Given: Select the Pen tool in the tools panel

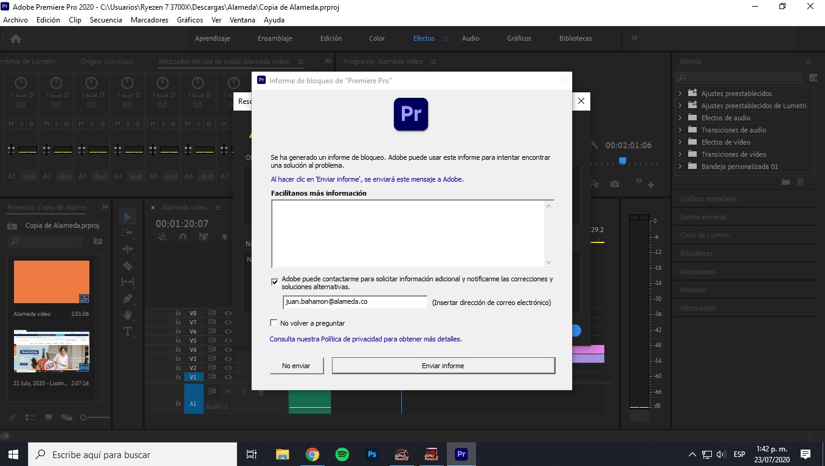Looking at the screenshot, I should coord(128,298).
